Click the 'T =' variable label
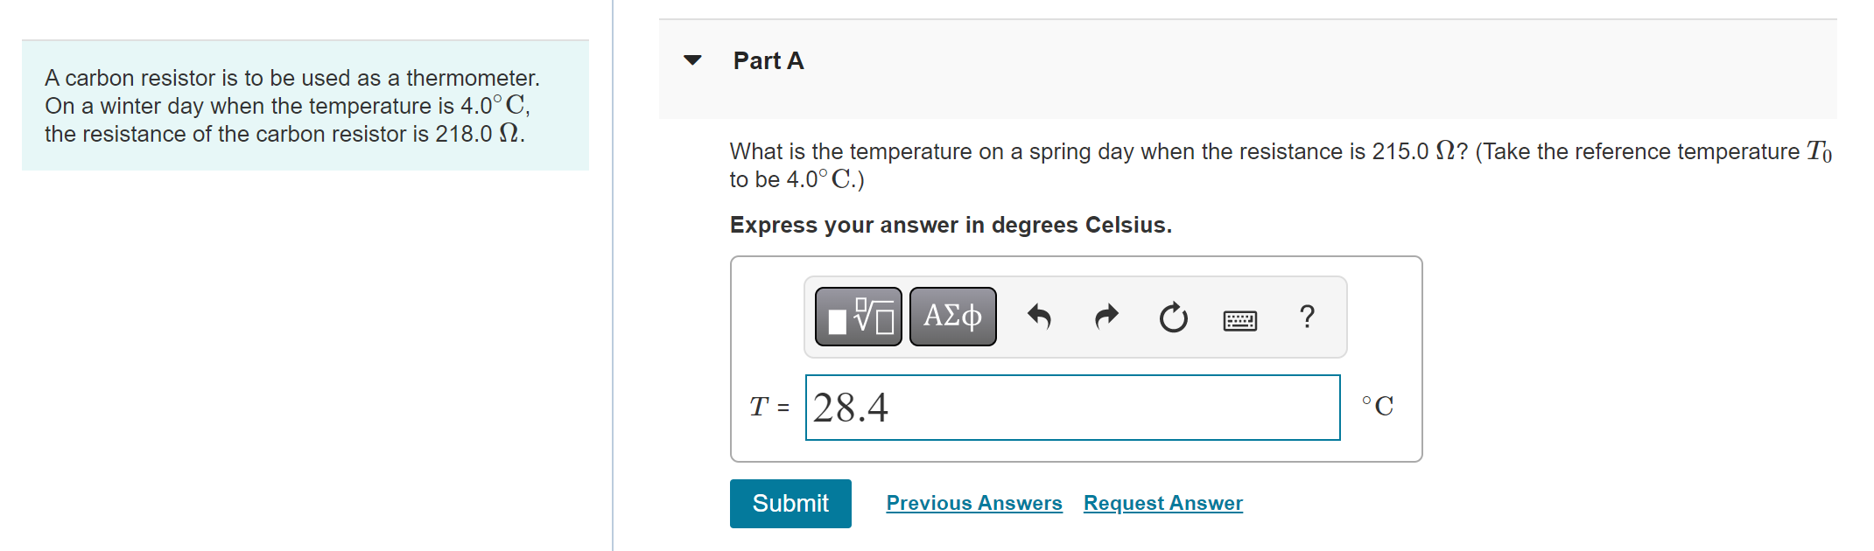The width and height of the screenshot is (1874, 551). [769, 408]
